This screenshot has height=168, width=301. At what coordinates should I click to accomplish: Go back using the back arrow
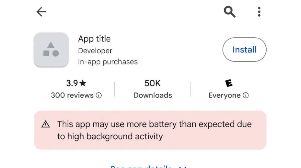[41, 12]
